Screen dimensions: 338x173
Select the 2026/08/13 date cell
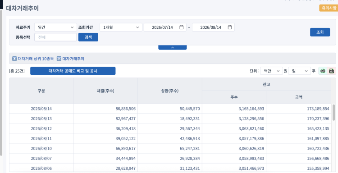coord(41,118)
